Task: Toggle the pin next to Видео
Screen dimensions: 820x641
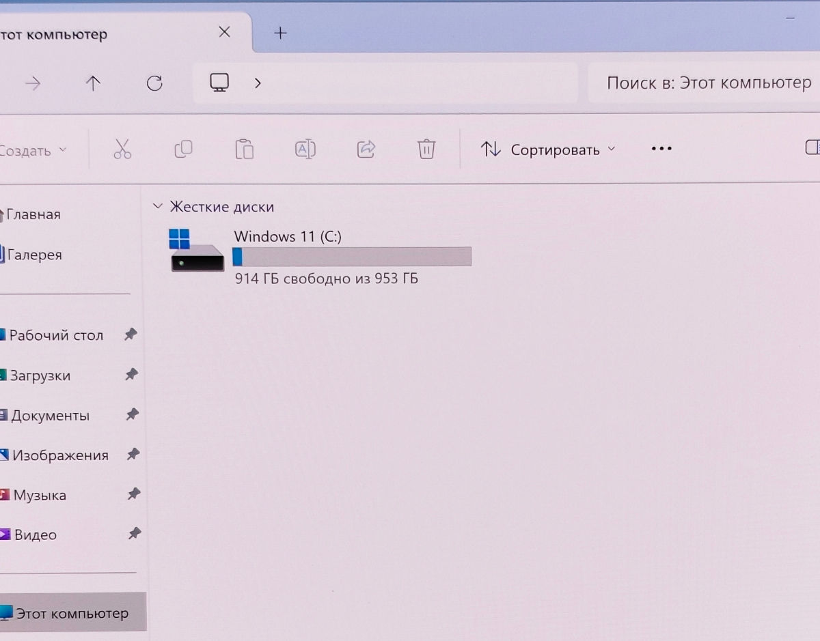Action: coord(135,533)
